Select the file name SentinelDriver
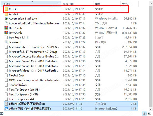The image size is (153, 116). 18,85
